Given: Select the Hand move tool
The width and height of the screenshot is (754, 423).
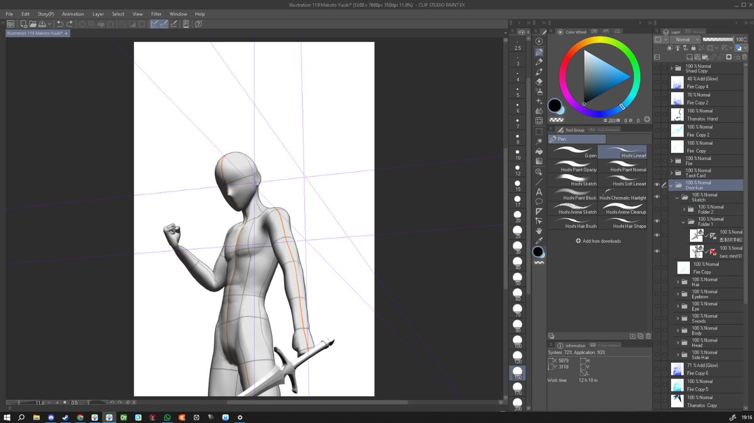Looking at the screenshot, I should point(538,231).
